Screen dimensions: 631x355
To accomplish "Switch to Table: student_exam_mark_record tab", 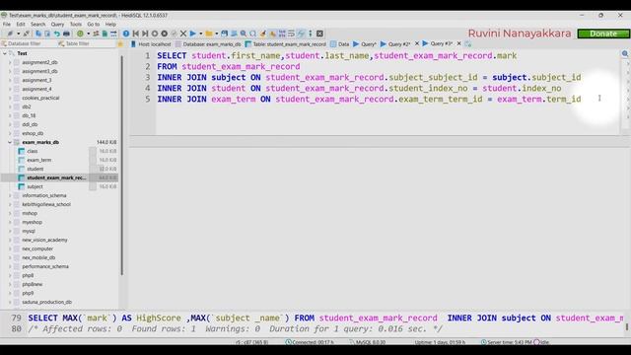I will (x=286, y=43).
